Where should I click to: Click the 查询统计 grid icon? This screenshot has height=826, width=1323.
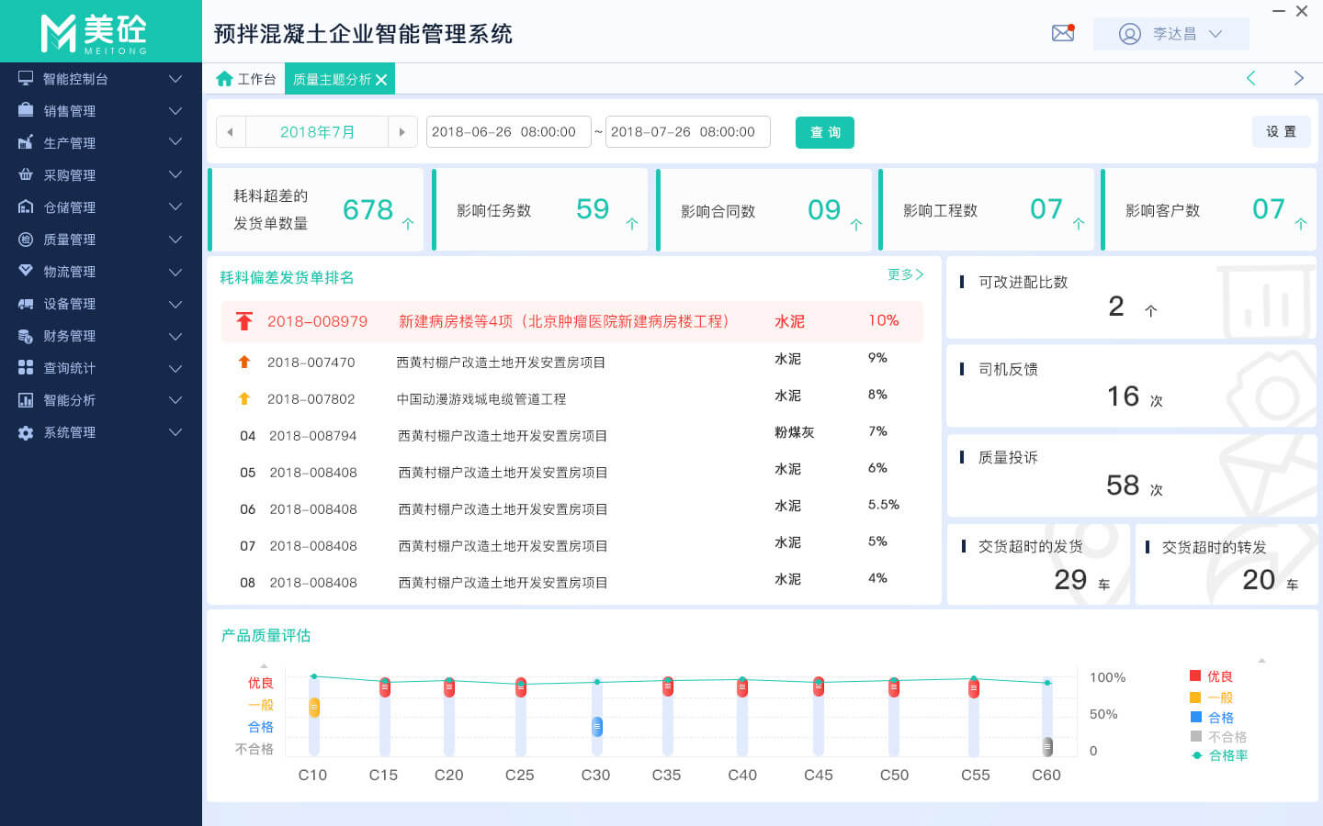coord(26,367)
